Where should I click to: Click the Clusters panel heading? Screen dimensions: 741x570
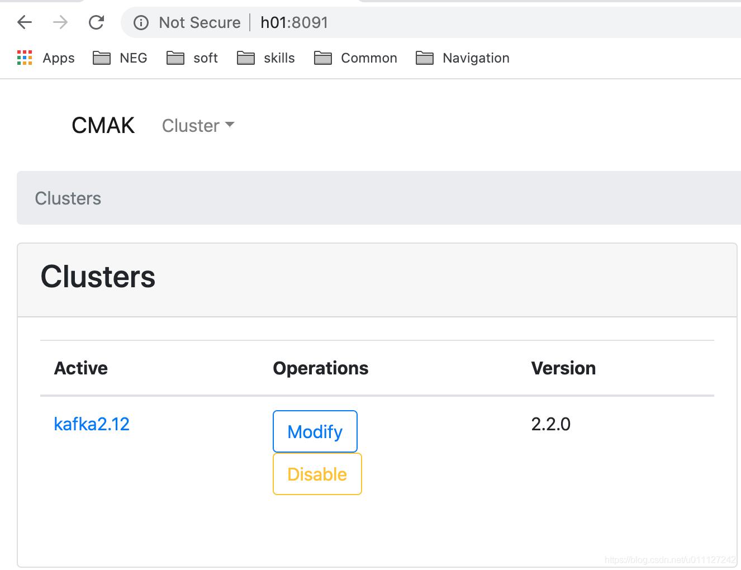coord(98,276)
